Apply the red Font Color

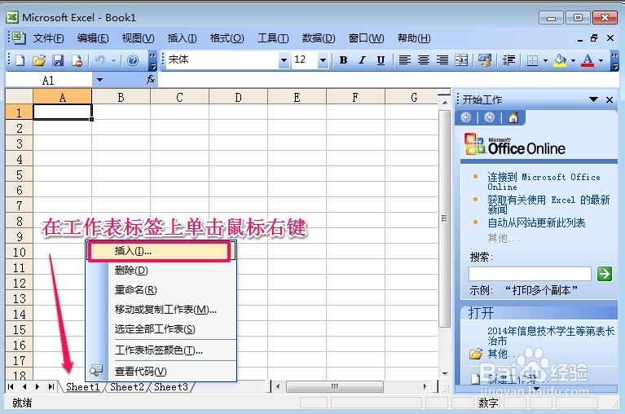[588, 60]
